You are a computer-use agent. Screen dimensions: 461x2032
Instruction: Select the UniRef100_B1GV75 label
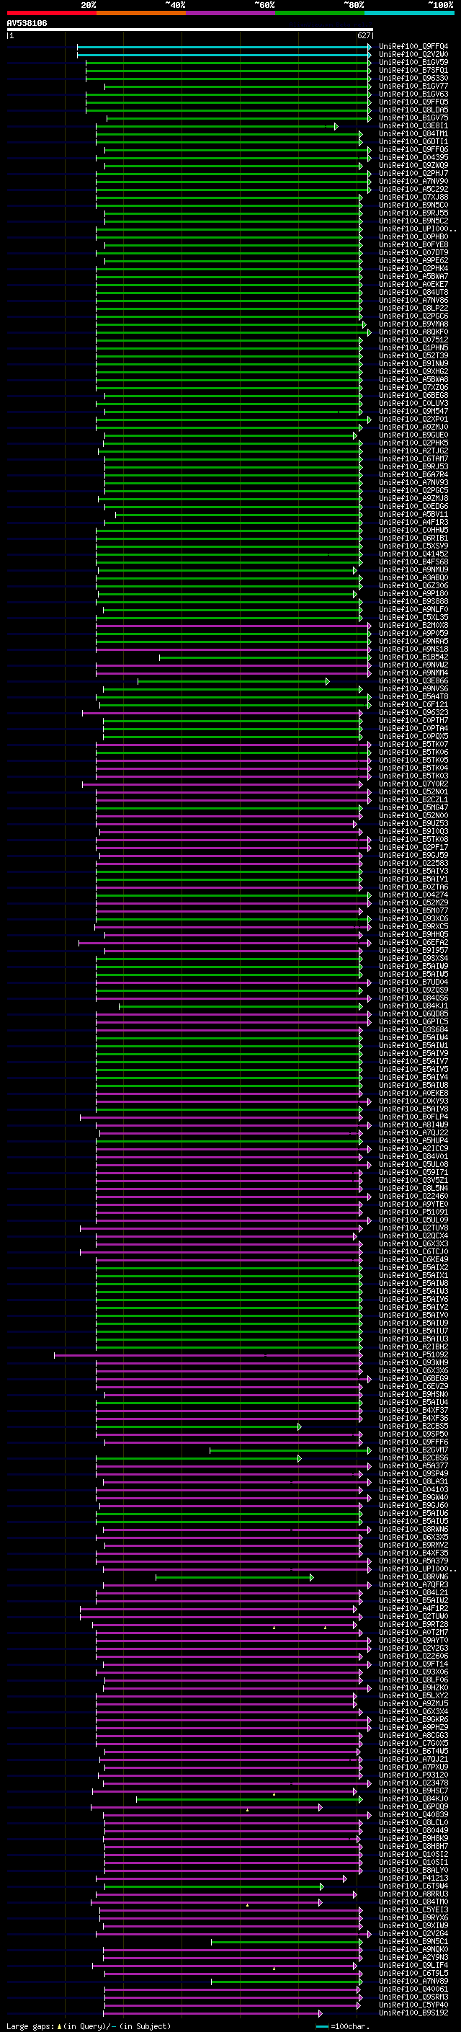pyautogui.click(x=413, y=117)
